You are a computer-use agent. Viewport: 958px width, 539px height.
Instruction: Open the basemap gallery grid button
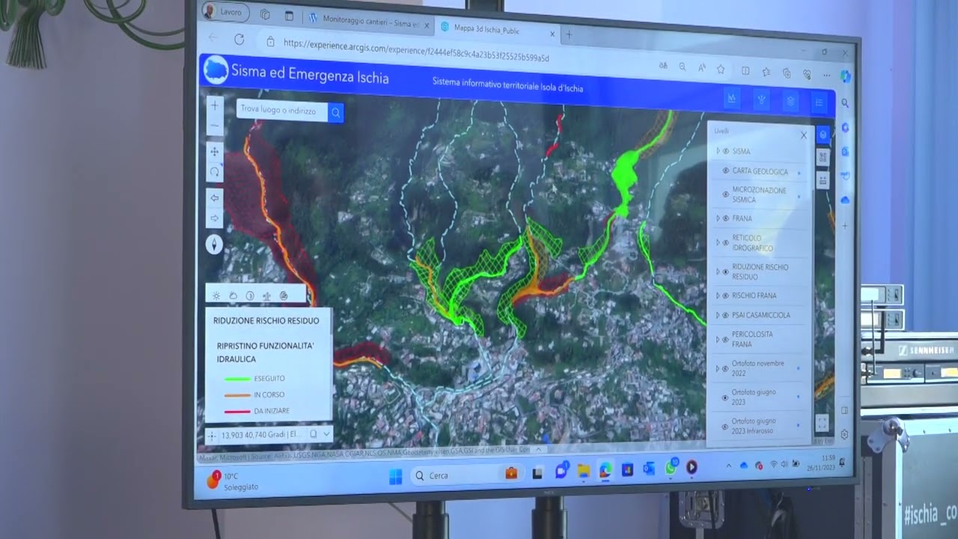click(823, 157)
